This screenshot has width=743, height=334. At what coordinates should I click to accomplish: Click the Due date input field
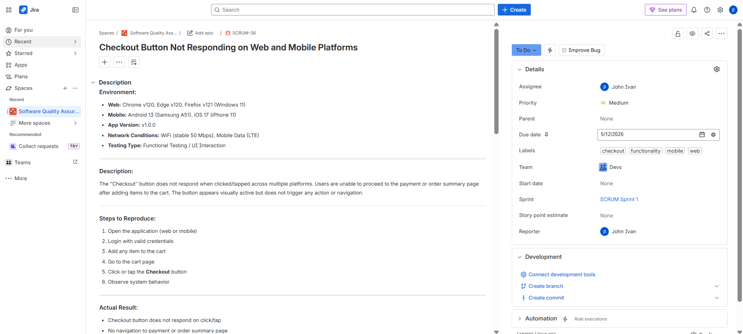click(658, 134)
